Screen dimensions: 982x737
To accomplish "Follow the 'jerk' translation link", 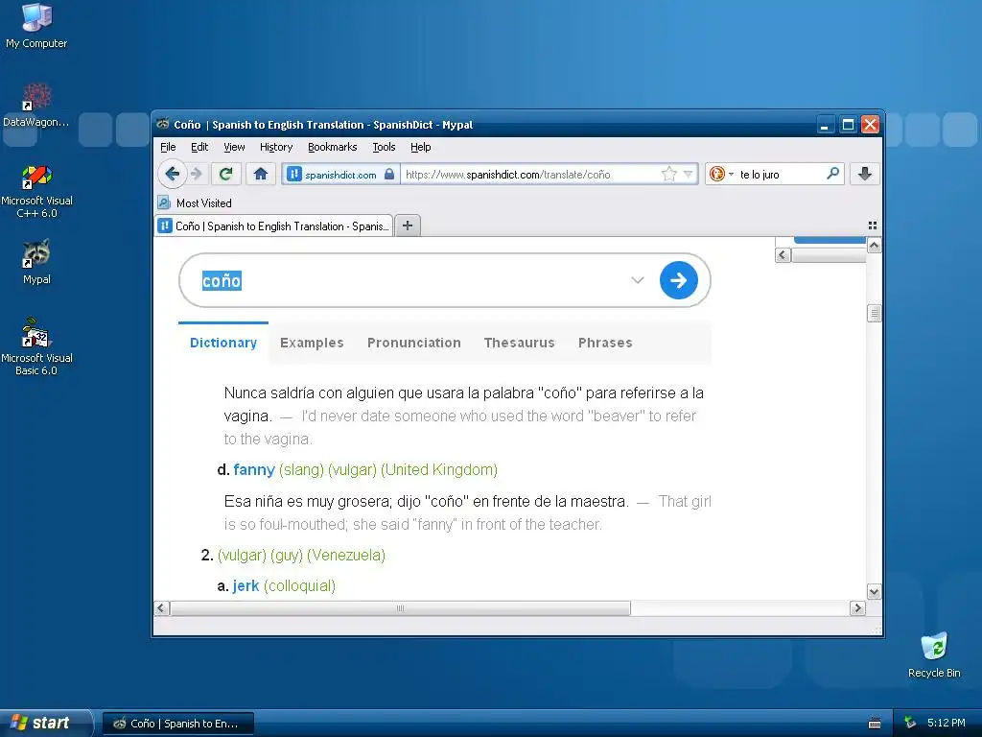I will coord(245,586).
